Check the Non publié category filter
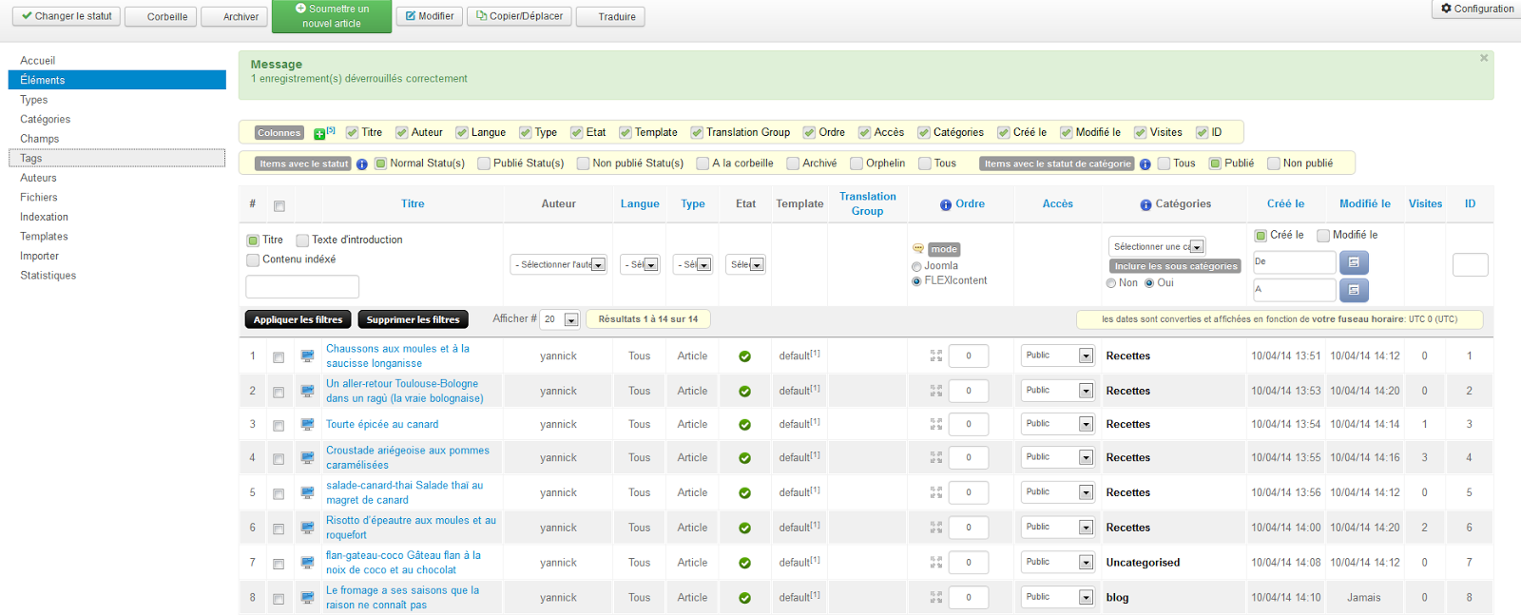The height and width of the screenshot is (615, 1521). [x=1274, y=163]
